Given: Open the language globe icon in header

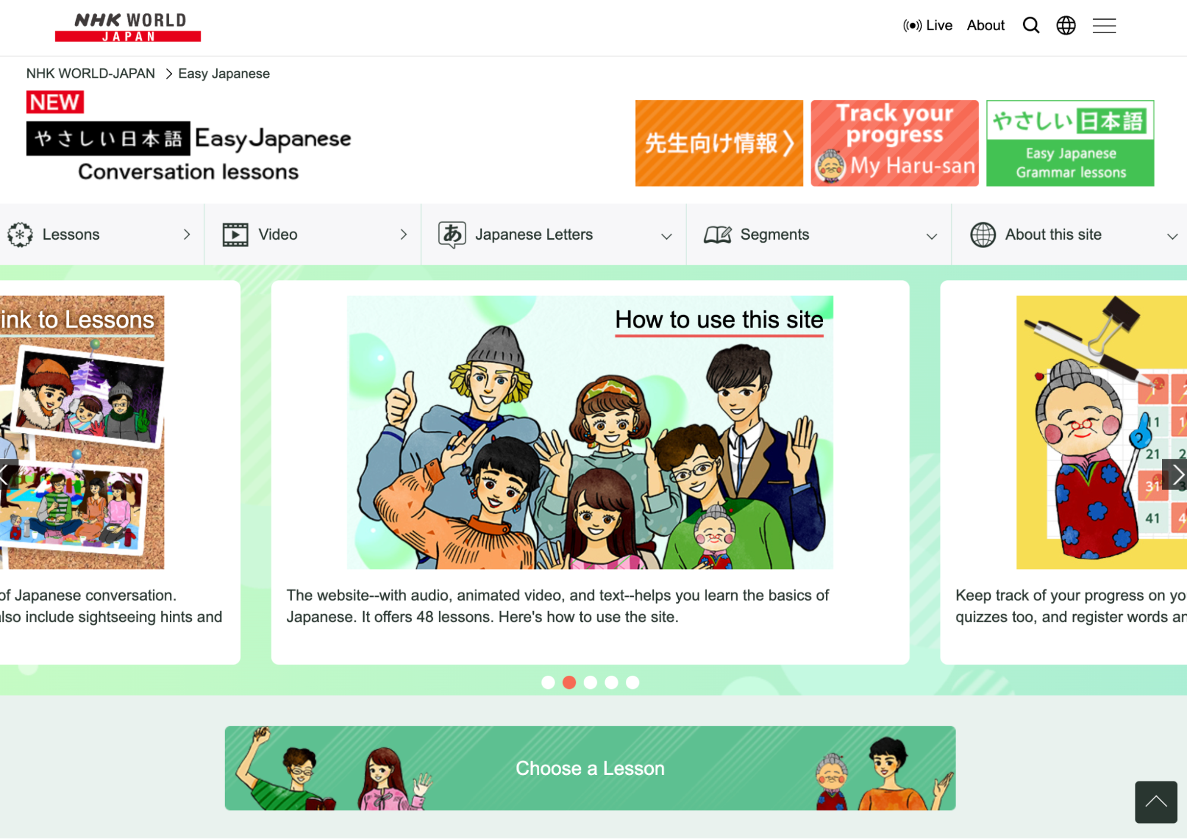Looking at the screenshot, I should pyautogui.click(x=1066, y=26).
